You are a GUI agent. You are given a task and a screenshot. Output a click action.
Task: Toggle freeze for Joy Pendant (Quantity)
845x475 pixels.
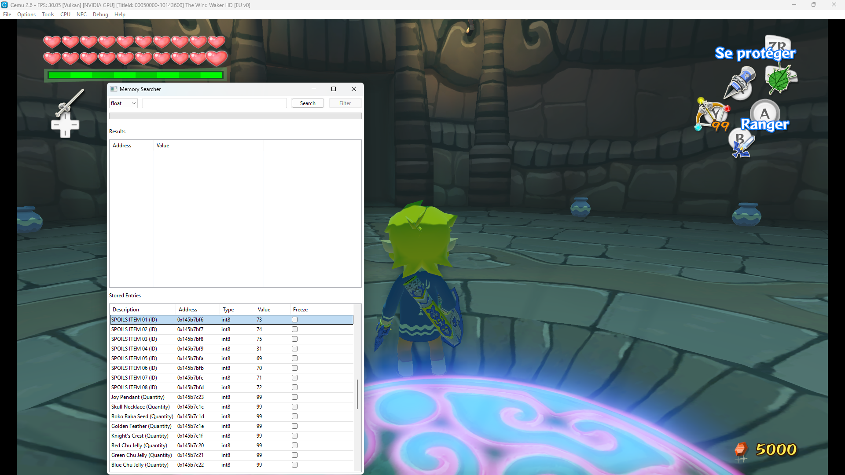(x=294, y=397)
